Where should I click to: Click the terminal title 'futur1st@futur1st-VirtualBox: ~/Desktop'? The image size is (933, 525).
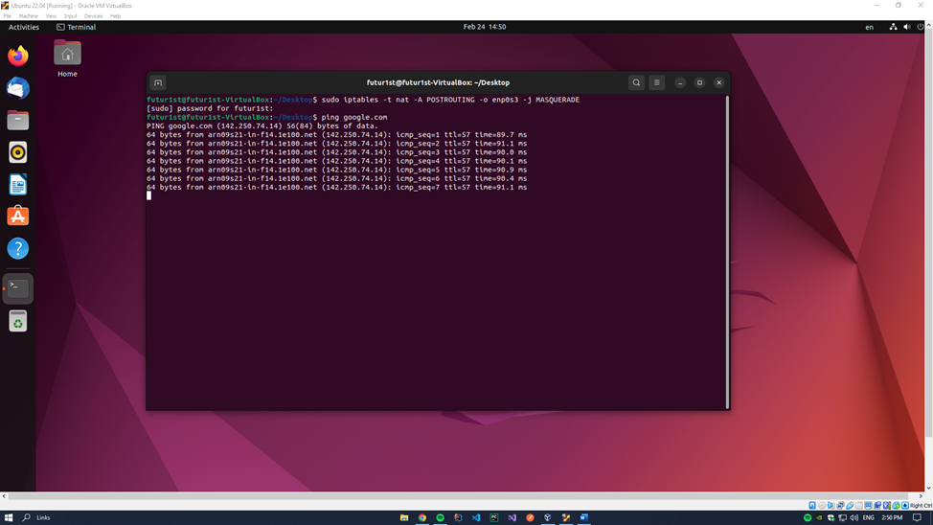coord(438,82)
